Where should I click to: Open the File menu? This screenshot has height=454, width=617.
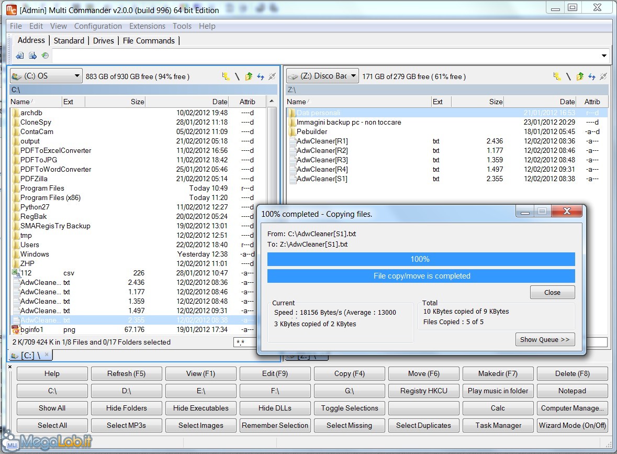16,26
